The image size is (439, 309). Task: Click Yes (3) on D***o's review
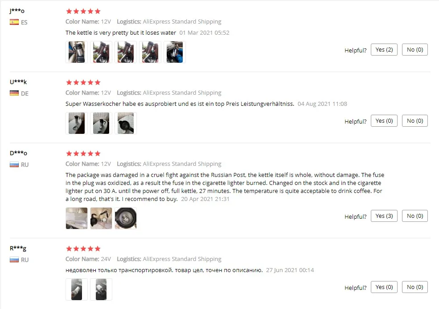point(384,216)
